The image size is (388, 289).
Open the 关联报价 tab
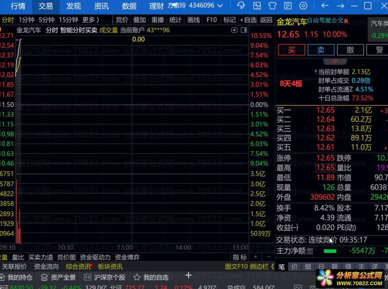click(x=14, y=266)
